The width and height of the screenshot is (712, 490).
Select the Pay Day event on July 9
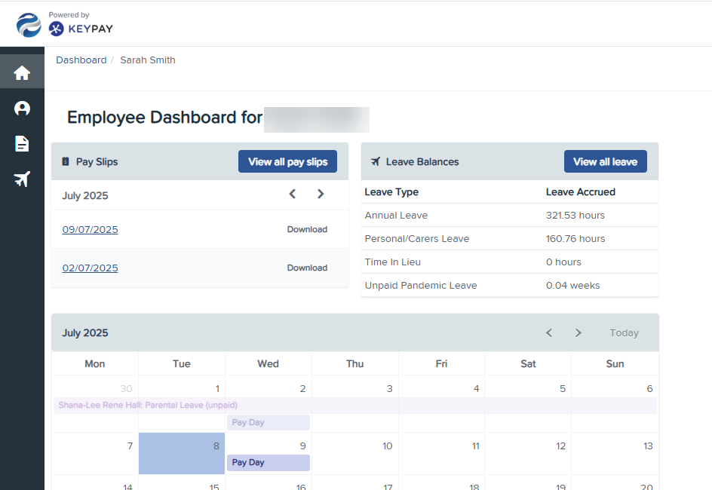[268, 463]
